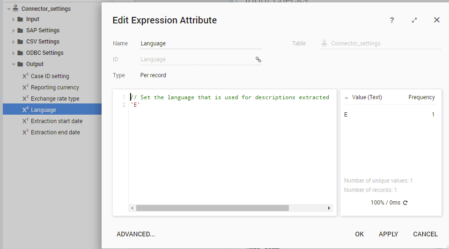Select the Extraction end date attribute
Viewport: 449px width, 249px height.
click(x=55, y=132)
